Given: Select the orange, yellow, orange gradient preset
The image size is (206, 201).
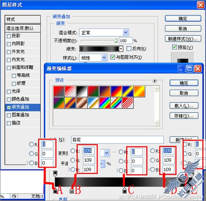Looking at the screenshot, I should 139,91.
